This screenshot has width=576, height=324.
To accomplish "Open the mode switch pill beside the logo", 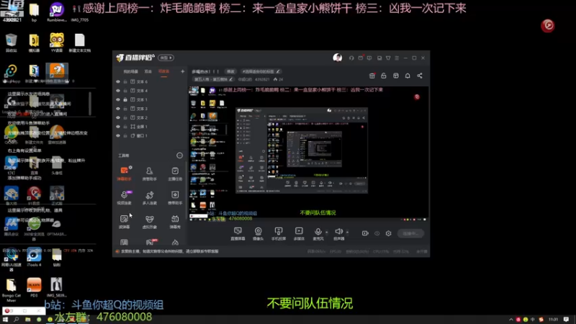I will tap(166, 58).
